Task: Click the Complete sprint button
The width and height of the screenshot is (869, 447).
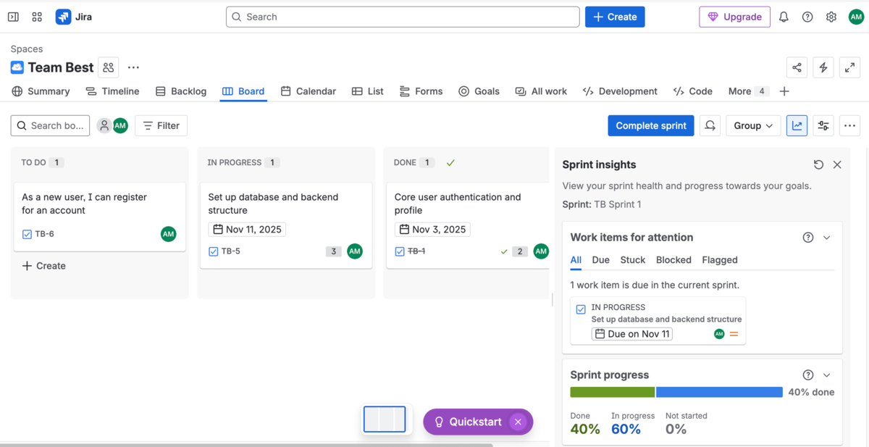Action: [650, 125]
